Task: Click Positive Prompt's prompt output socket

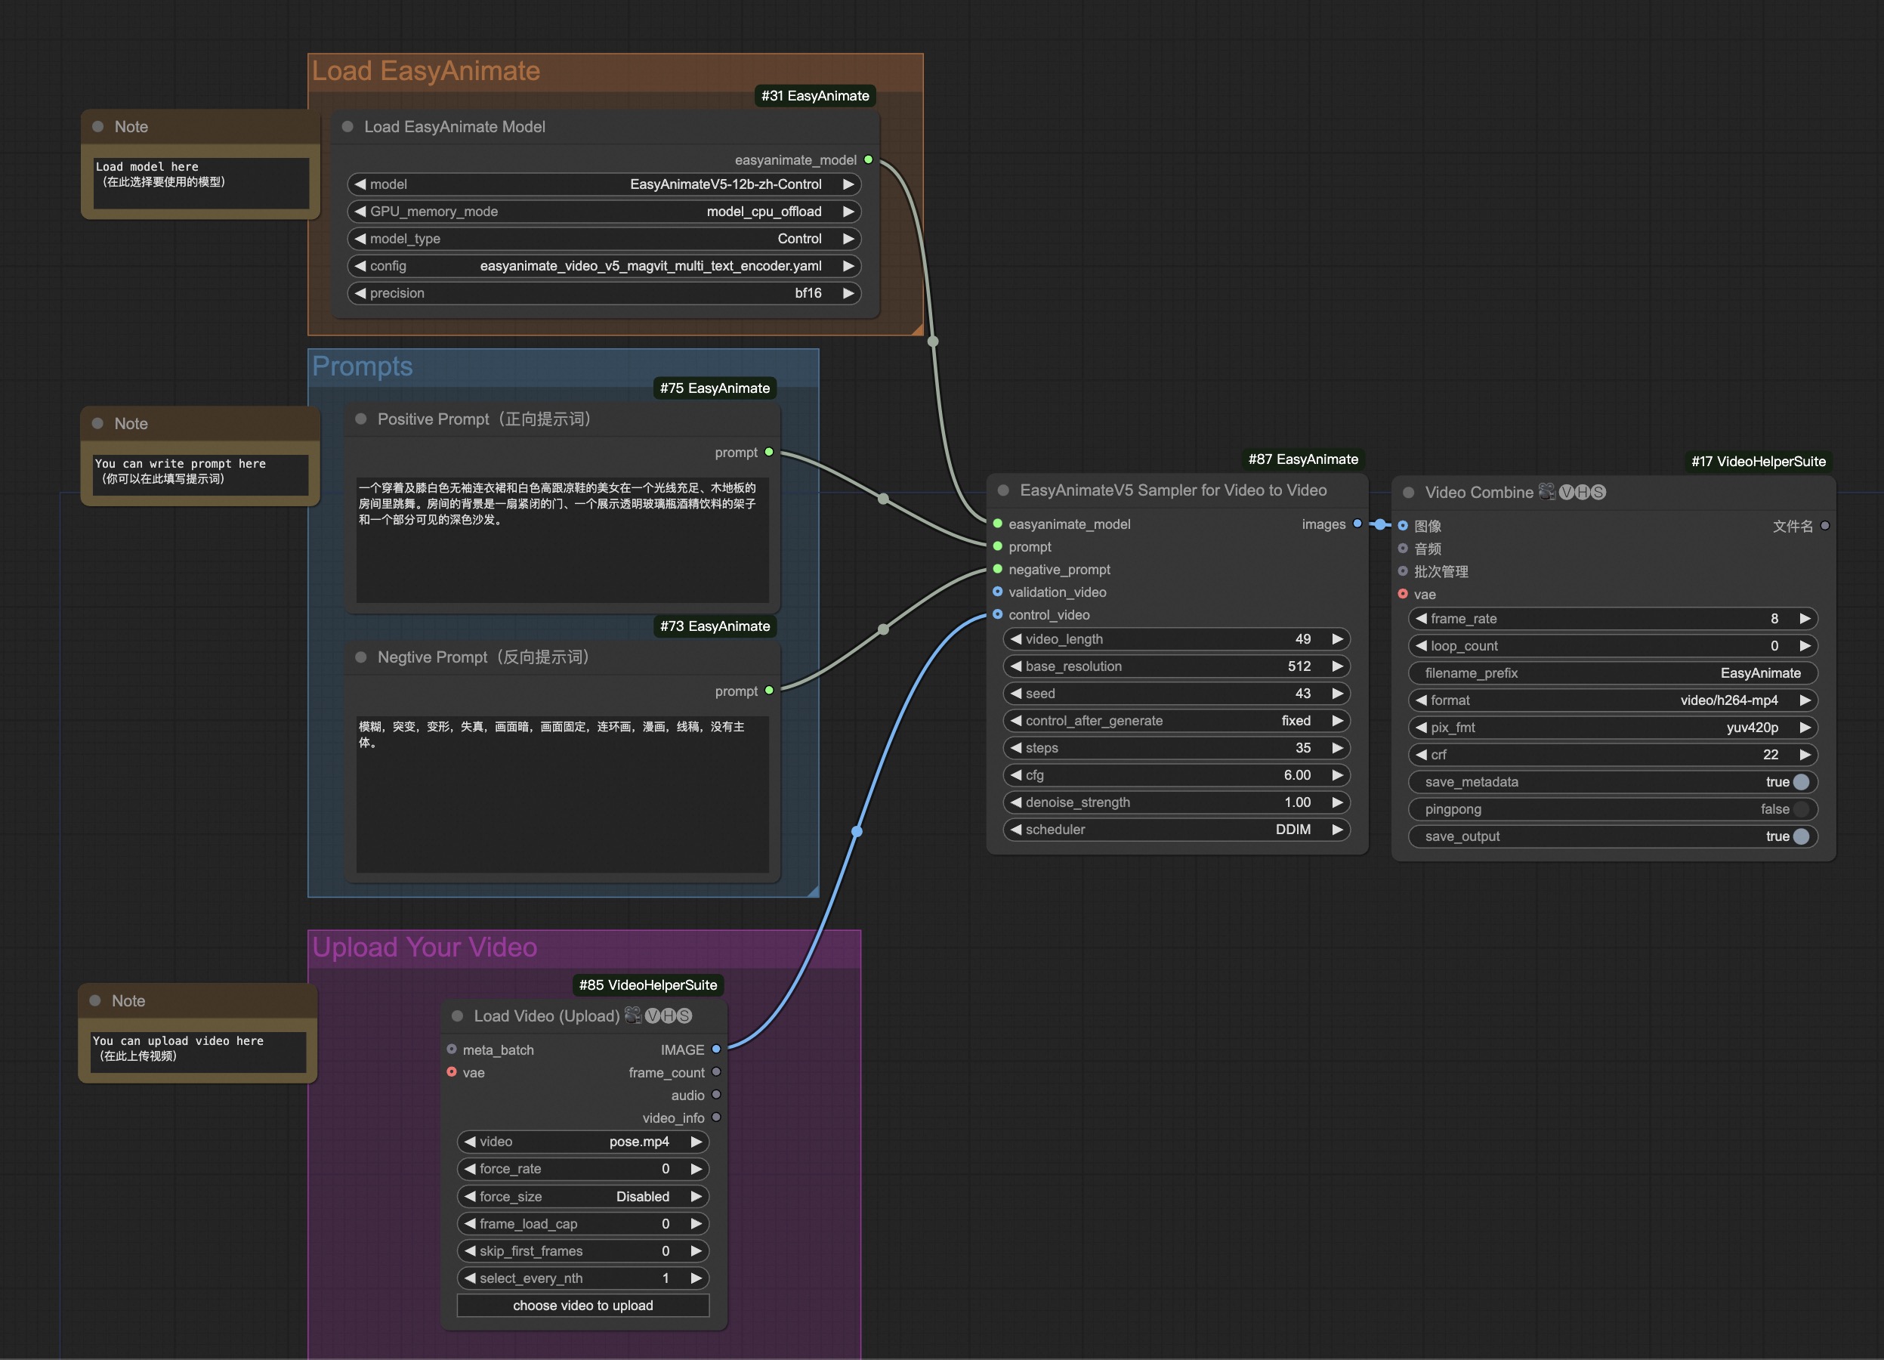Action: click(769, 452)
